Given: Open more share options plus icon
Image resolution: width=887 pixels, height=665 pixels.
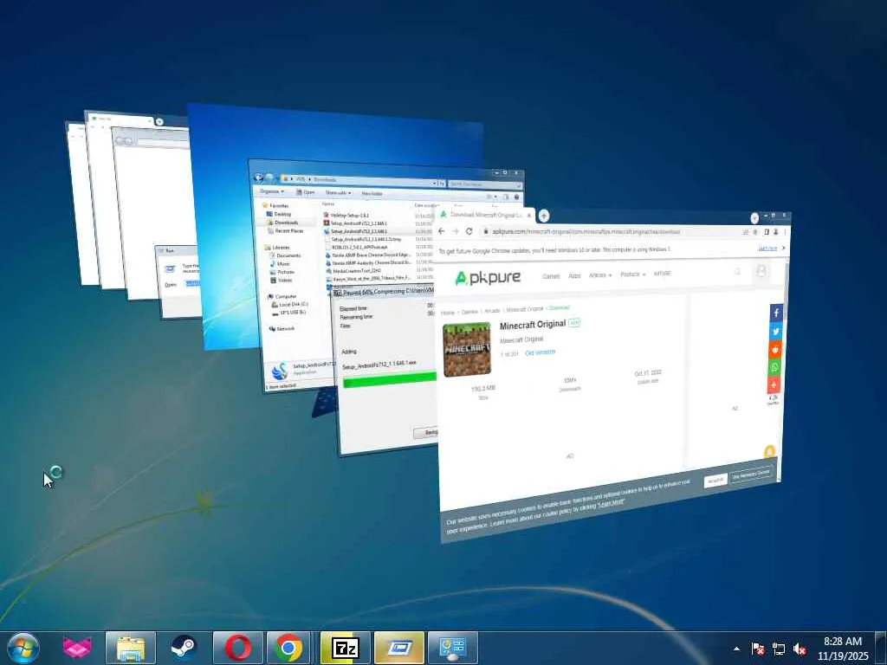Looking at the screenshot, I should click(774, 385).
